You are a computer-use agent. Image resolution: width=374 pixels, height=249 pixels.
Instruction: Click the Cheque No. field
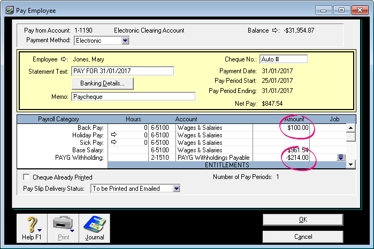[283, 59]
